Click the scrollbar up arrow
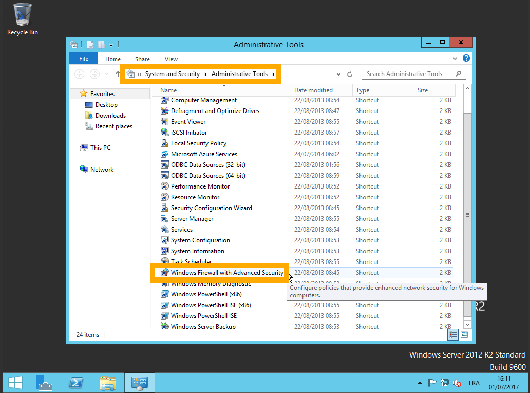The image size is (530, 393). pos(467,88)
